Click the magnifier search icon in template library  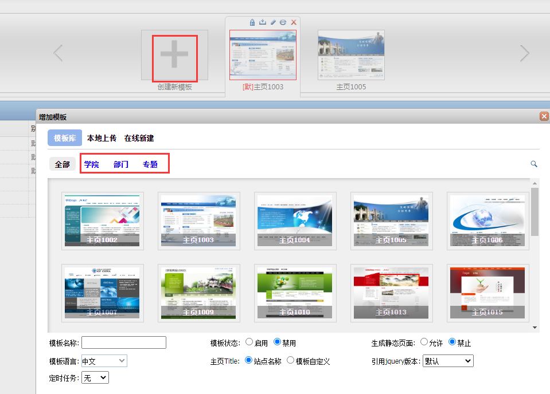tap(534, 164)
